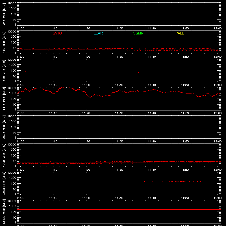226x226 pixels.
Task: Click the 1000 y-axis label of 2695 MHz panel
Action: [13, 121]
